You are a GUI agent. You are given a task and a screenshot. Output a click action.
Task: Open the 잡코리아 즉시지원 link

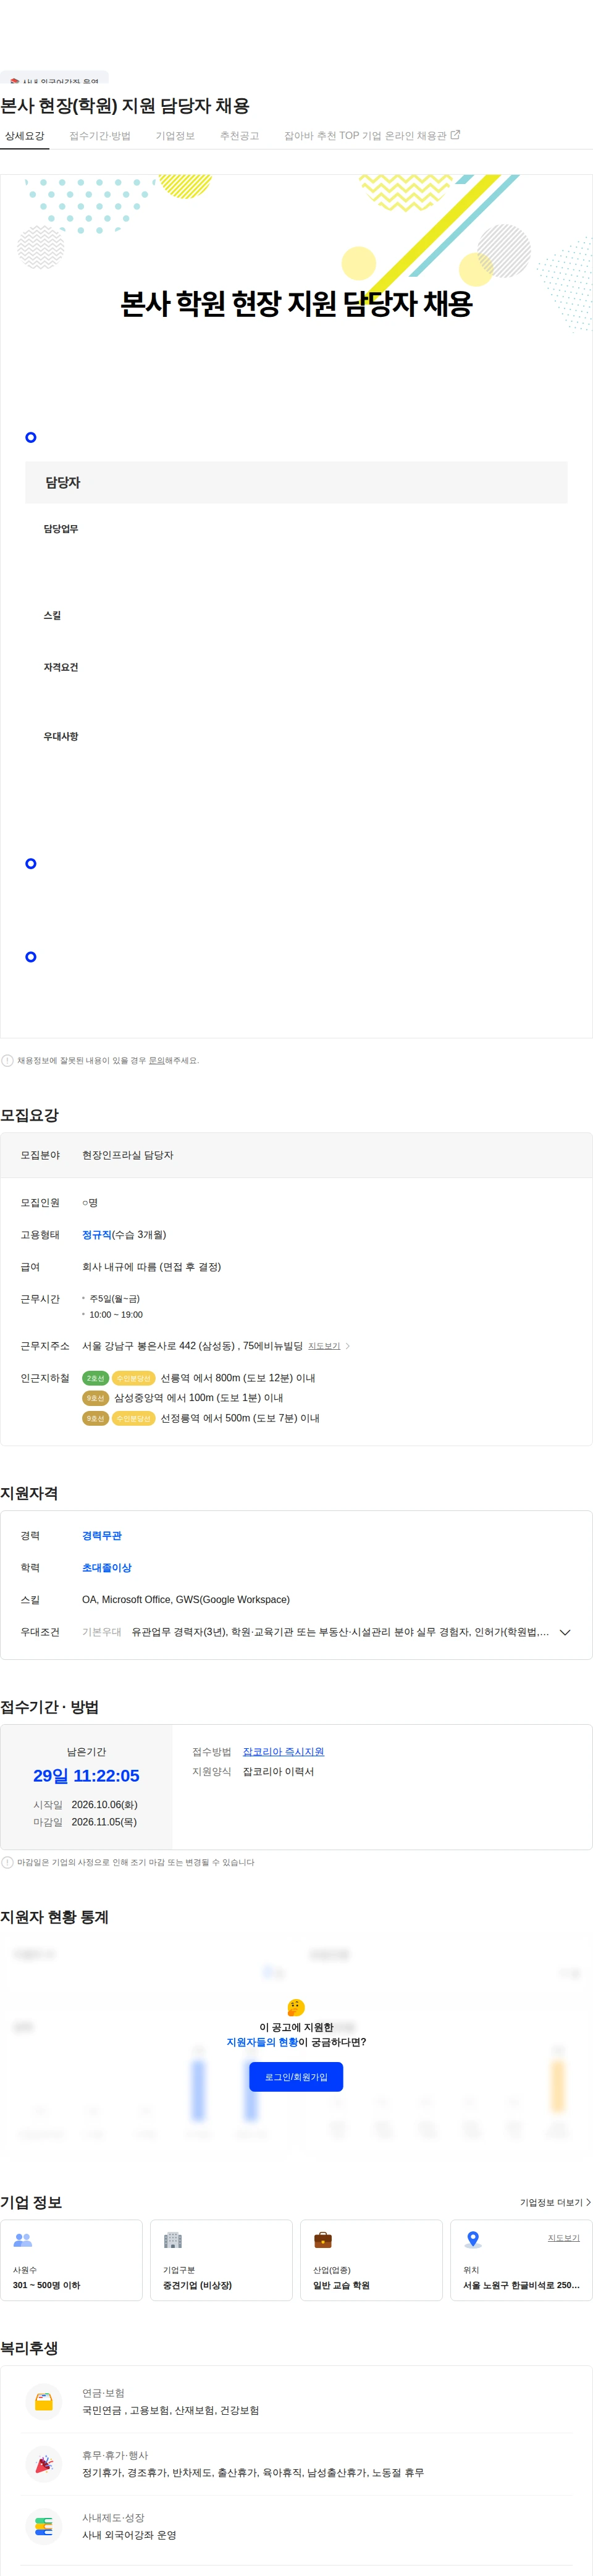[x=283, y=1752]
